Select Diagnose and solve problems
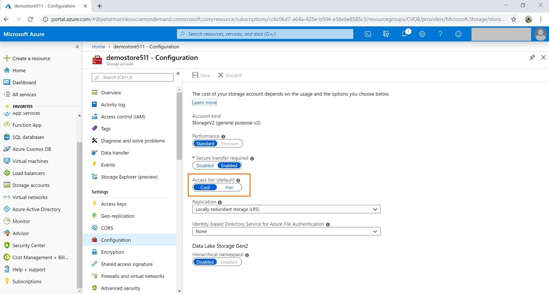549x294 pixels. [x=133, y=140]
